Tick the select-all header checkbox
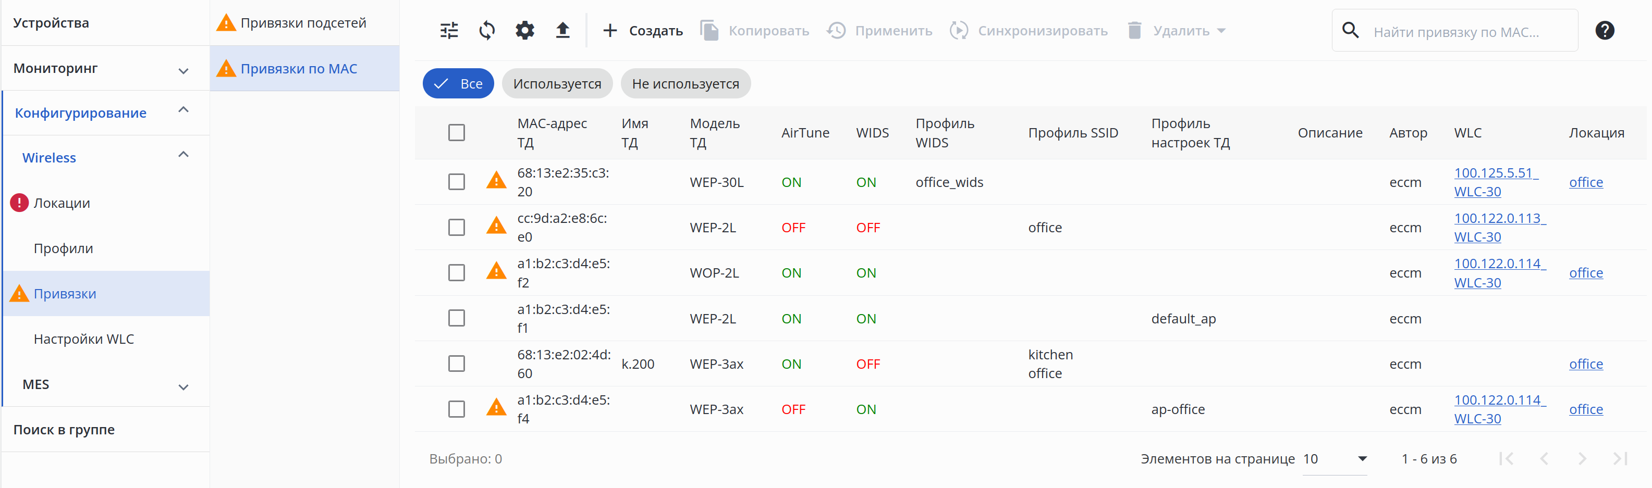This screenshot has height=488, width=1652. click(457, 133)
